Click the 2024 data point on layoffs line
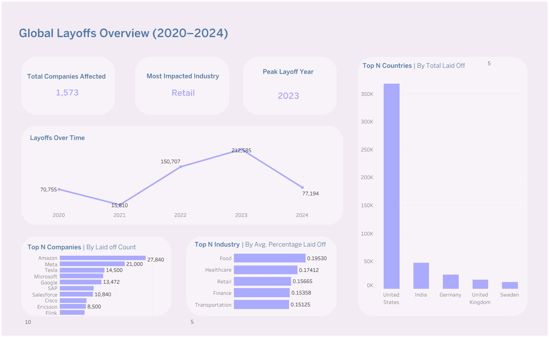549x337 pixels. (x=302, y=188)
